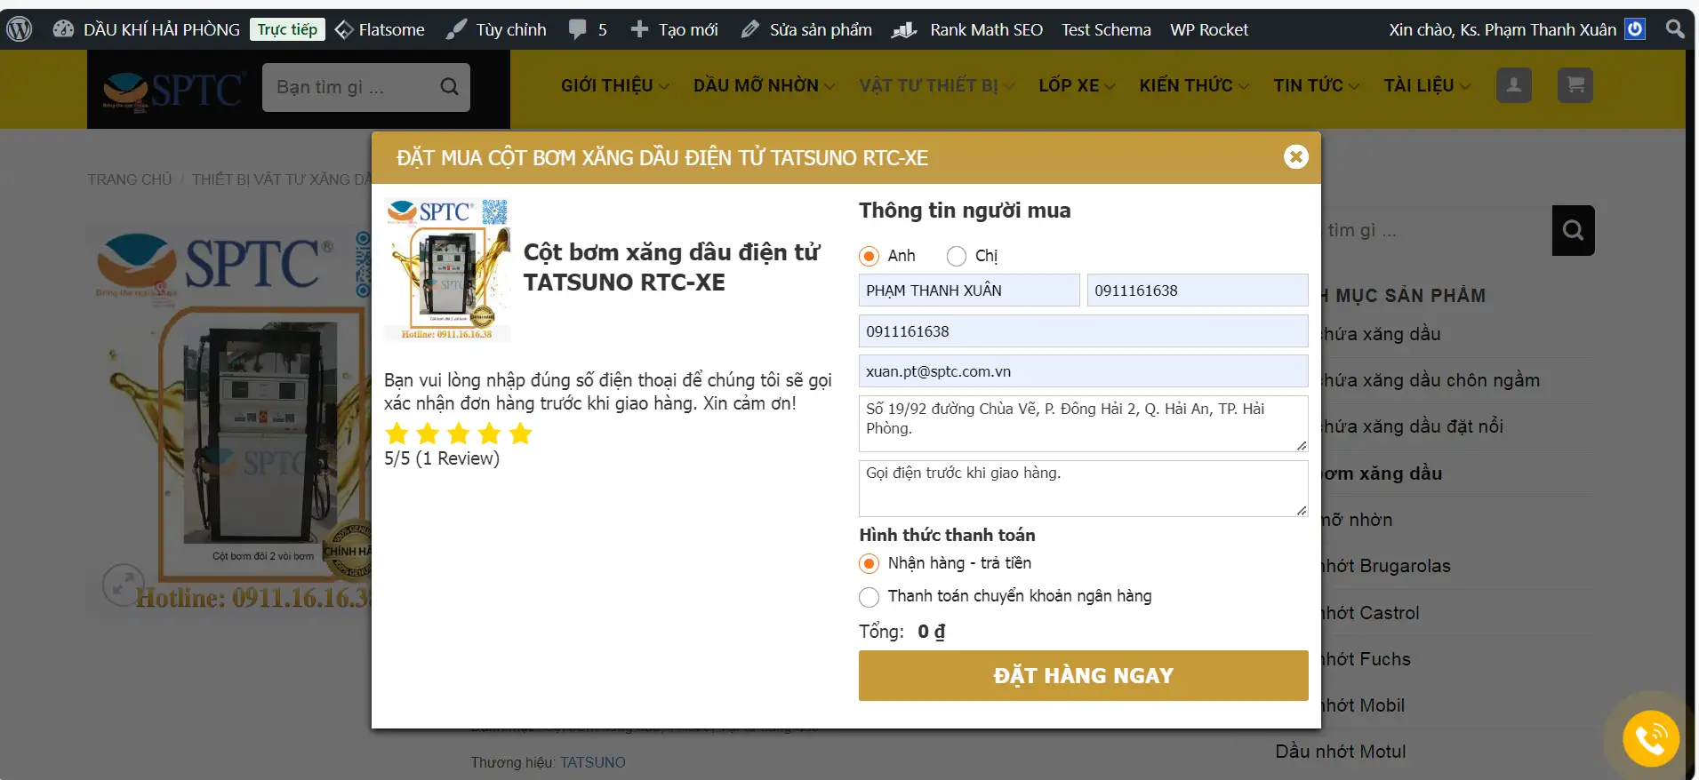Click the 5/5 (1 Review) text
Viewport: 1699px width, 780px height.
click(x=442, y=458)
